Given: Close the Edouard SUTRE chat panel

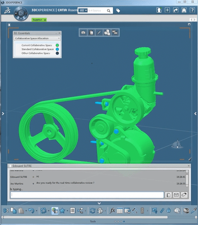Looking at the screenshot, I should click(189, 166).
